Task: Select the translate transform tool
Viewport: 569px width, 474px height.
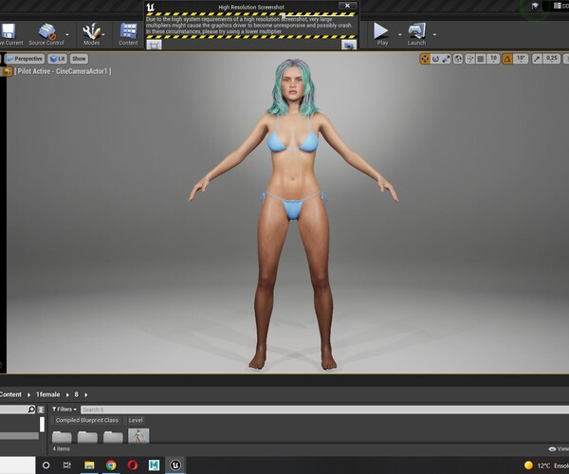Action: coord(425,59)
